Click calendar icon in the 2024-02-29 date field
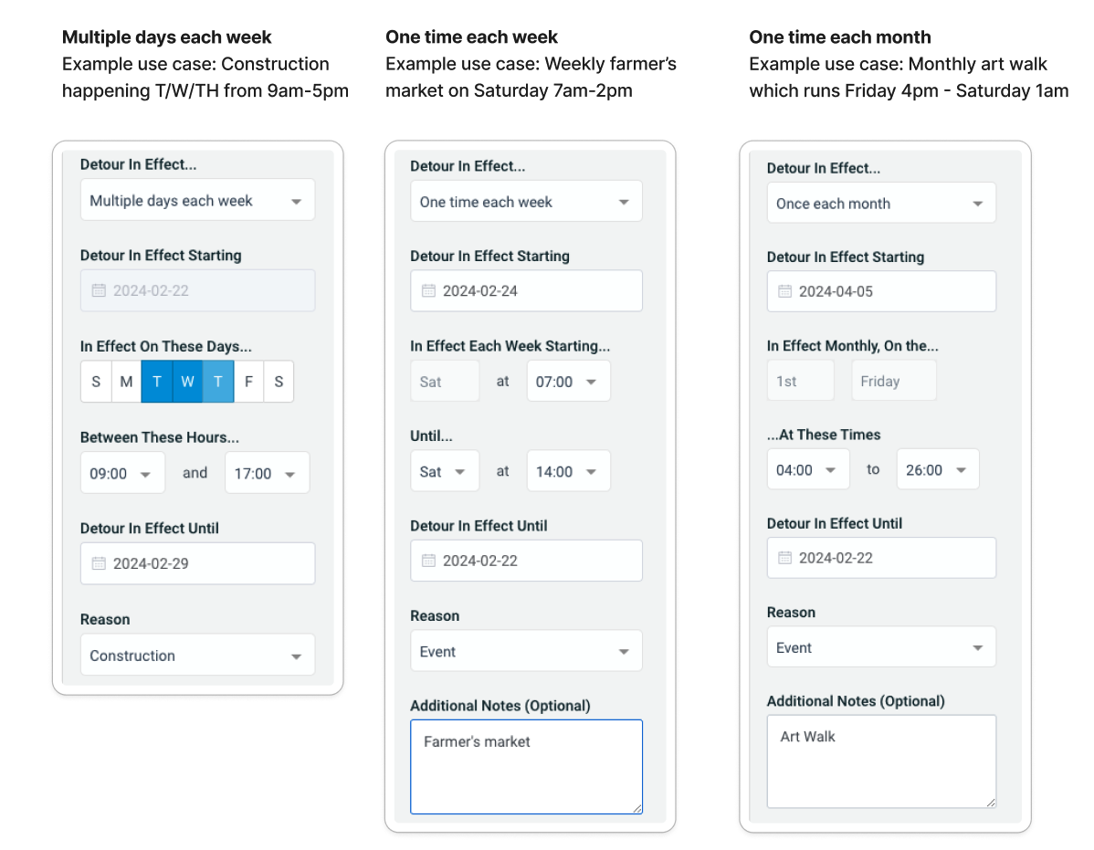The height and width of the screenshot is (850, 1094). coord(99,564)
